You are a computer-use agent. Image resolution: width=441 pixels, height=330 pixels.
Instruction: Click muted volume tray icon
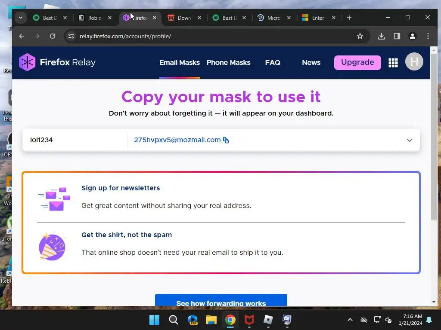(x=389, y=320)
